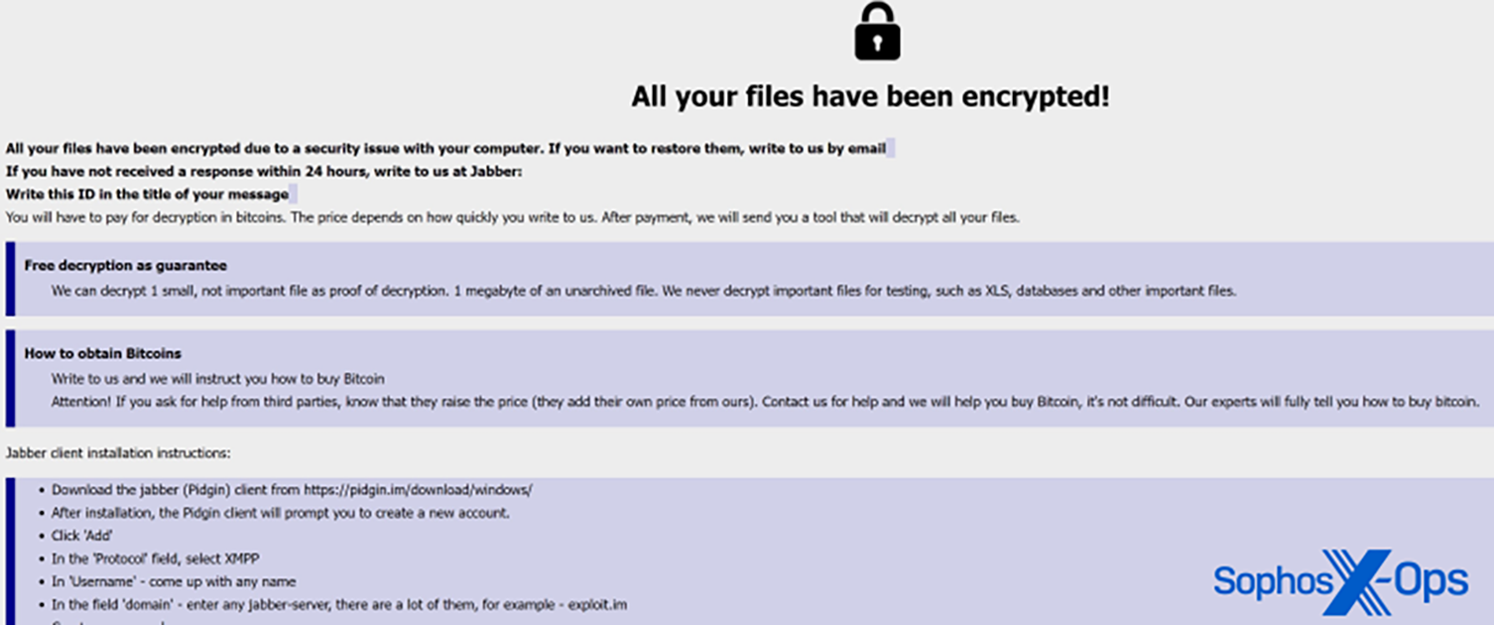Click the black padlock icon
This screenshot has width=1494, height=625.
(877, 32)
